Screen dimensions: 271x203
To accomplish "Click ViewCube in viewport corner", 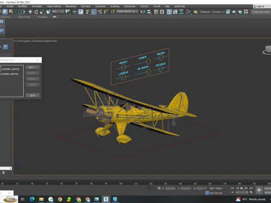I will 267,50.
